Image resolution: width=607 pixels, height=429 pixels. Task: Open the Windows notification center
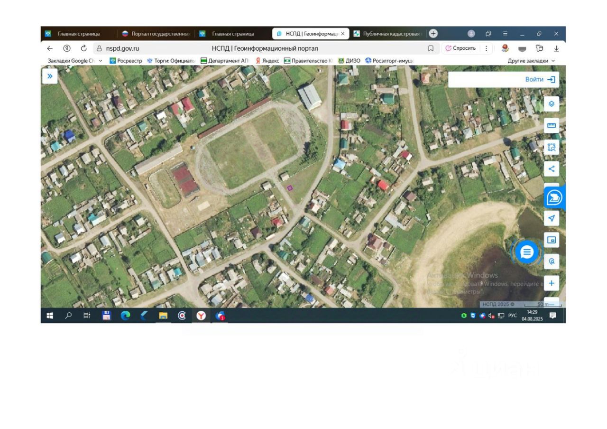pos(552,316)
